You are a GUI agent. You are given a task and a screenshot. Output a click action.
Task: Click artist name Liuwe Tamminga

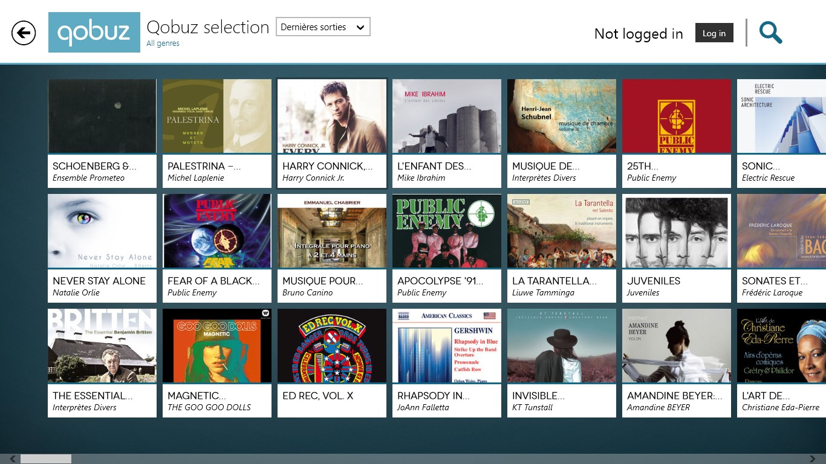point(544,293)
